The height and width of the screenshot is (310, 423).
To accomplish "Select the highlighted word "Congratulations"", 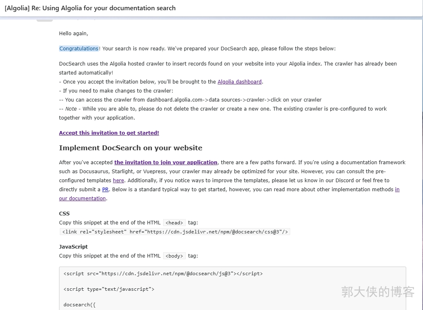I will pos(79,48).
